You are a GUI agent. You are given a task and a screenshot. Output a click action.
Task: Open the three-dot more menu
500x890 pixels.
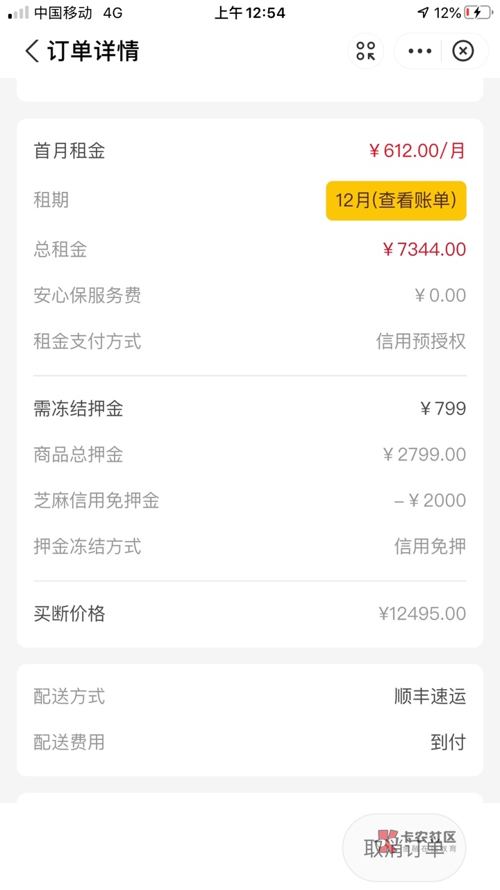(420, 51)
